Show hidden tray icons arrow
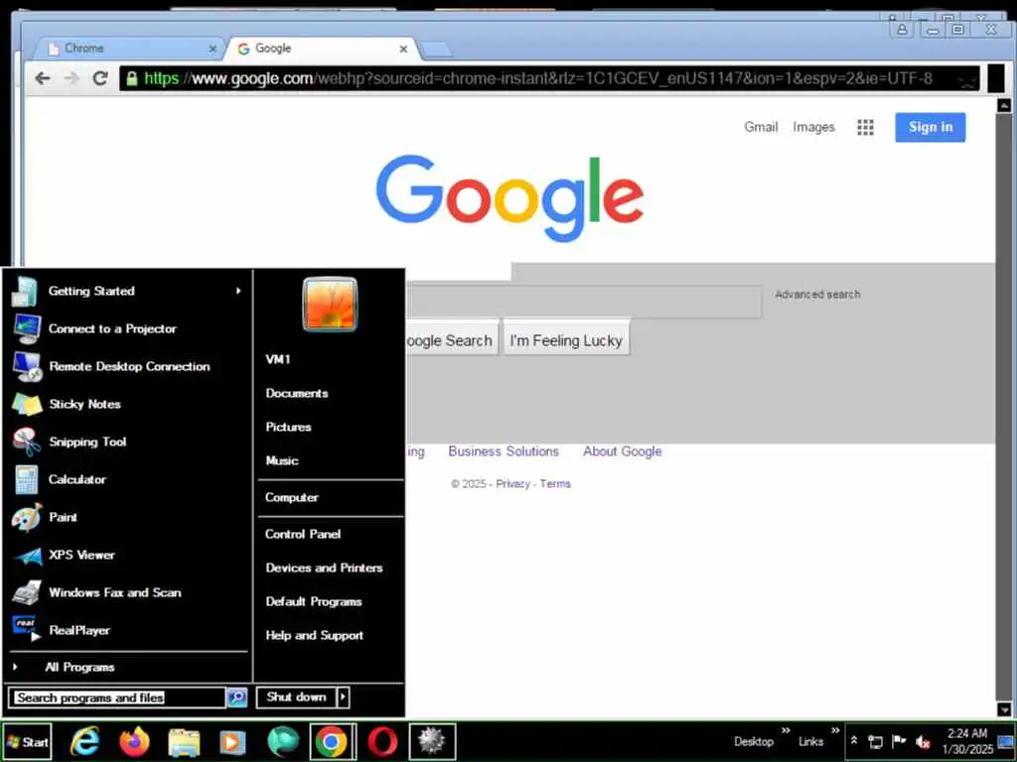The image size is (1017, 762). click(854, 740)
